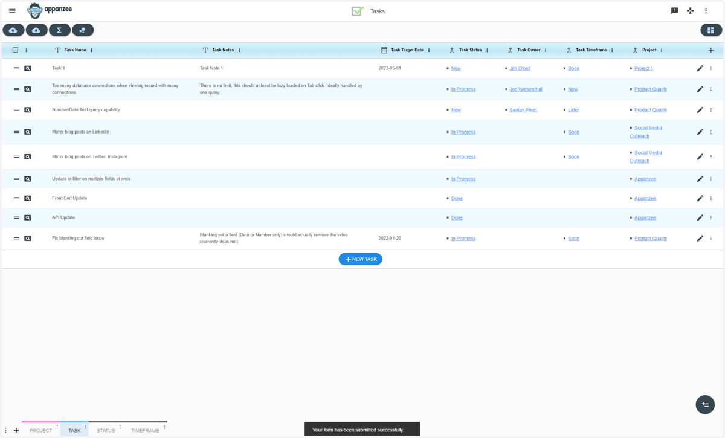The height and width of the screenshot is (438, 725).
Task: View details of Fix blanking out field issue
Action: tap(28, 239)
